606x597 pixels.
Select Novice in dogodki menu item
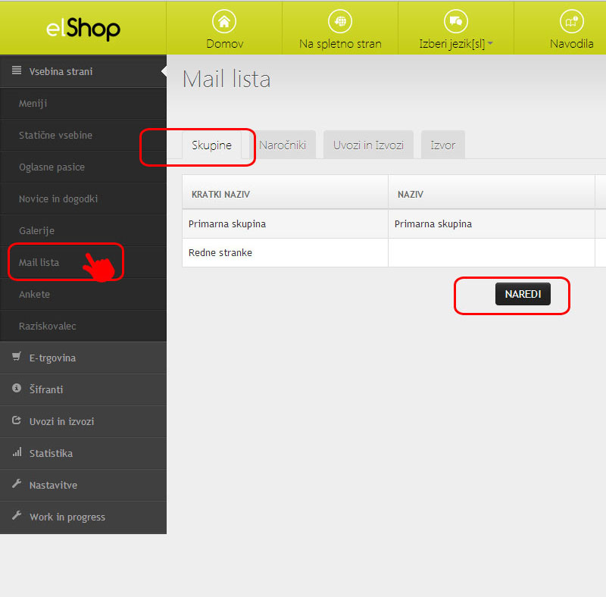pyautogui.click(x=83, y=198)
